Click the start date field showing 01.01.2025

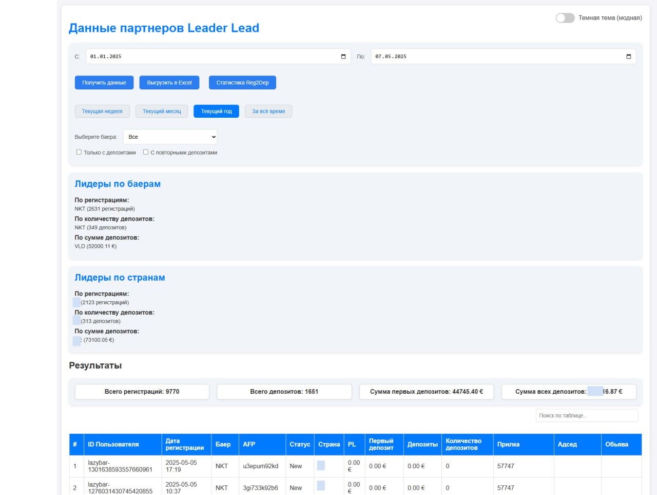pyautogui.click(x=218, y=57)
